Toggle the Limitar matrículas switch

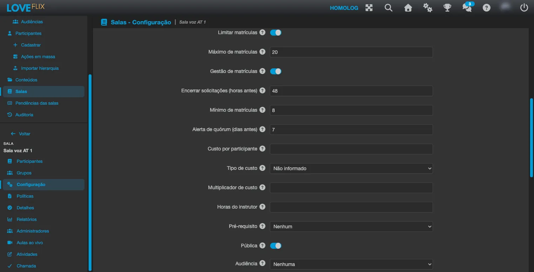[276, 32]
